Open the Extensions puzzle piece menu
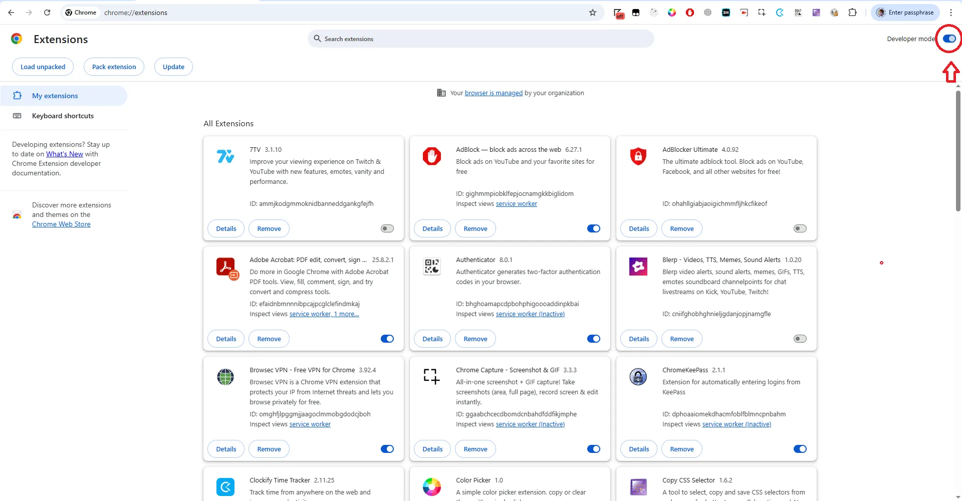 tap(852, 13)
